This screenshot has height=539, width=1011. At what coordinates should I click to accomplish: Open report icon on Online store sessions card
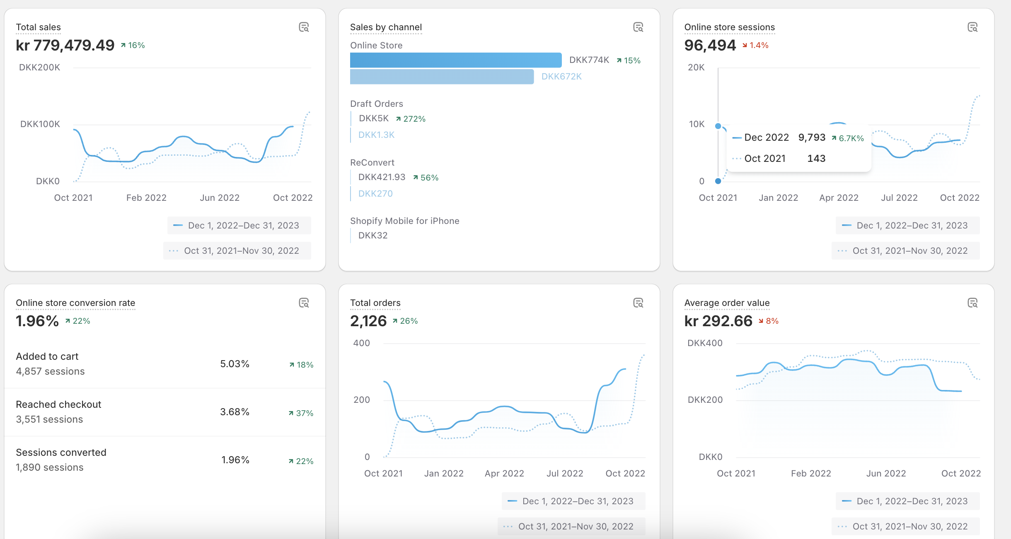click(972, 27)
